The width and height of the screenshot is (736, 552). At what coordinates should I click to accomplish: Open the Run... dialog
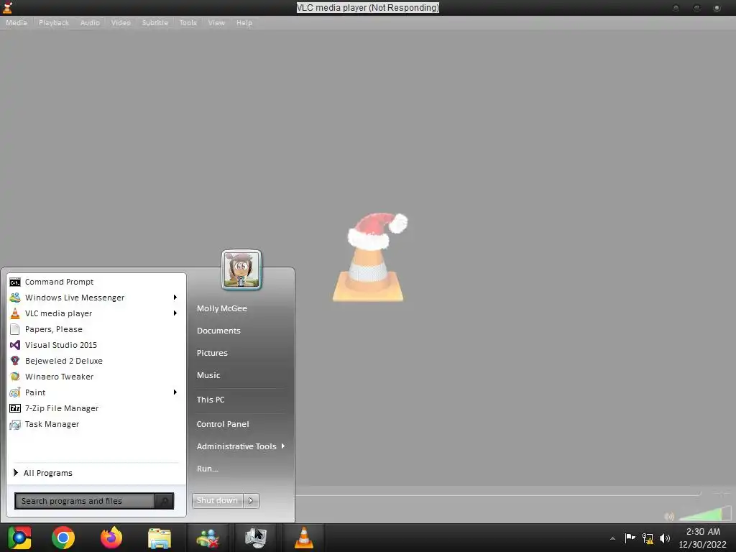208,469
